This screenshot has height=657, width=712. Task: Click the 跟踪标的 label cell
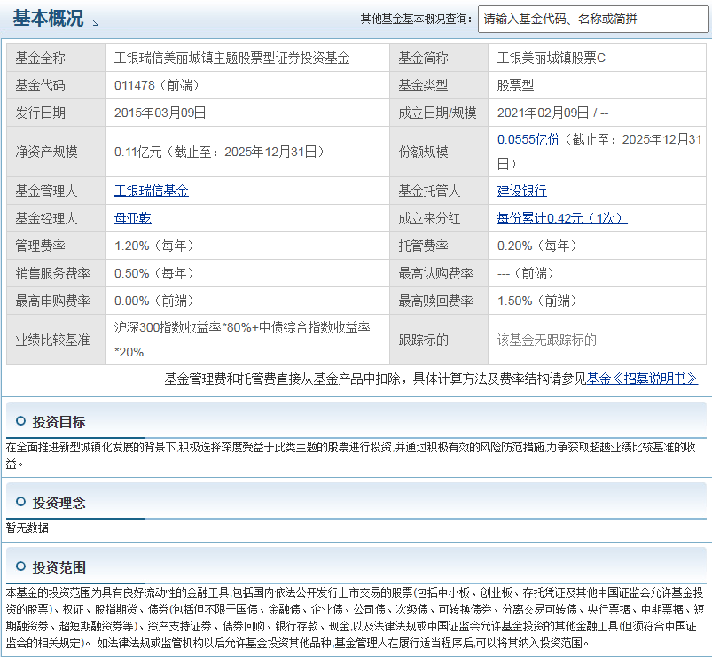pyautogui.click(x=439, y=340)
